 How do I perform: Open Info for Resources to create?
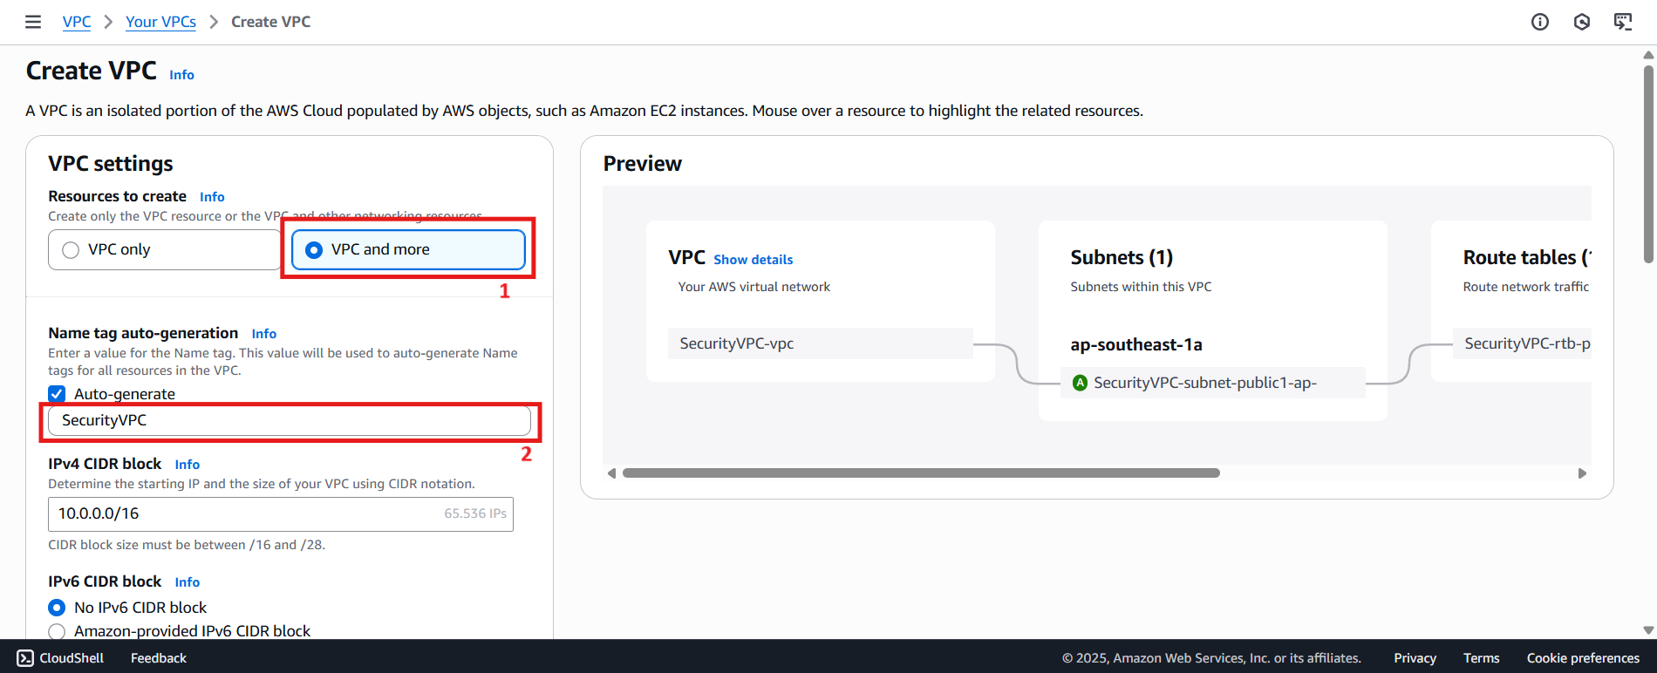[212, 197]
